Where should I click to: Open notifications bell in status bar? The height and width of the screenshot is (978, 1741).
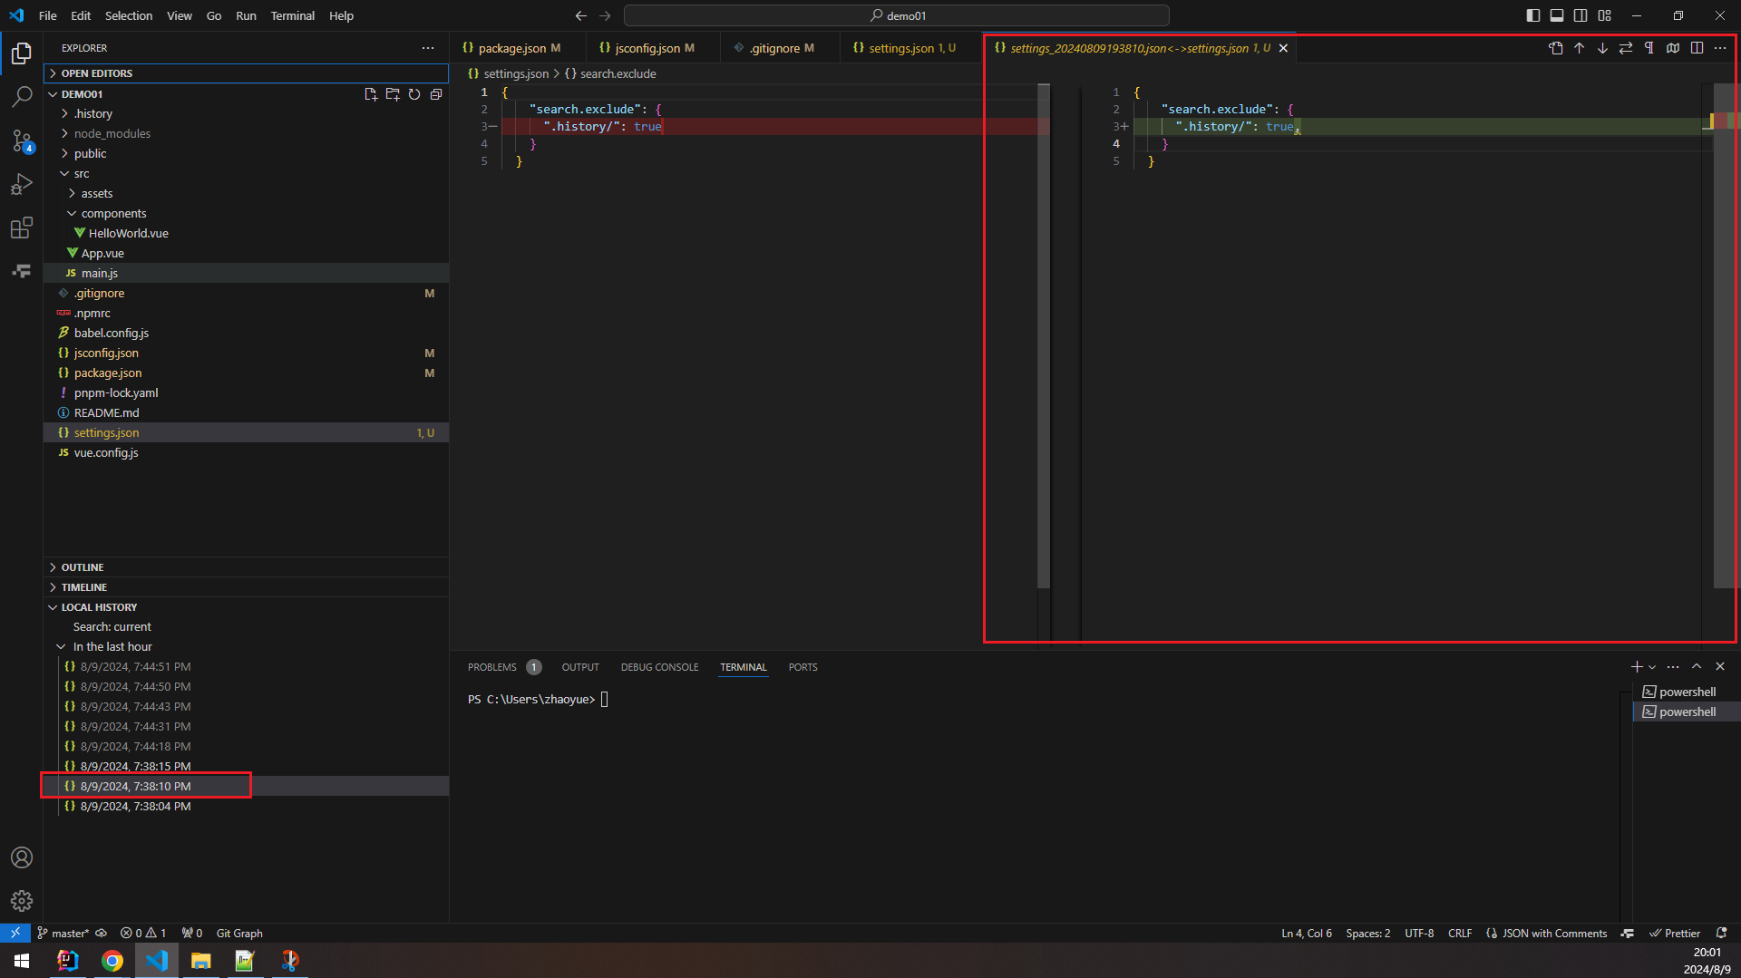pyautogui.click(x=1721, y=933)
